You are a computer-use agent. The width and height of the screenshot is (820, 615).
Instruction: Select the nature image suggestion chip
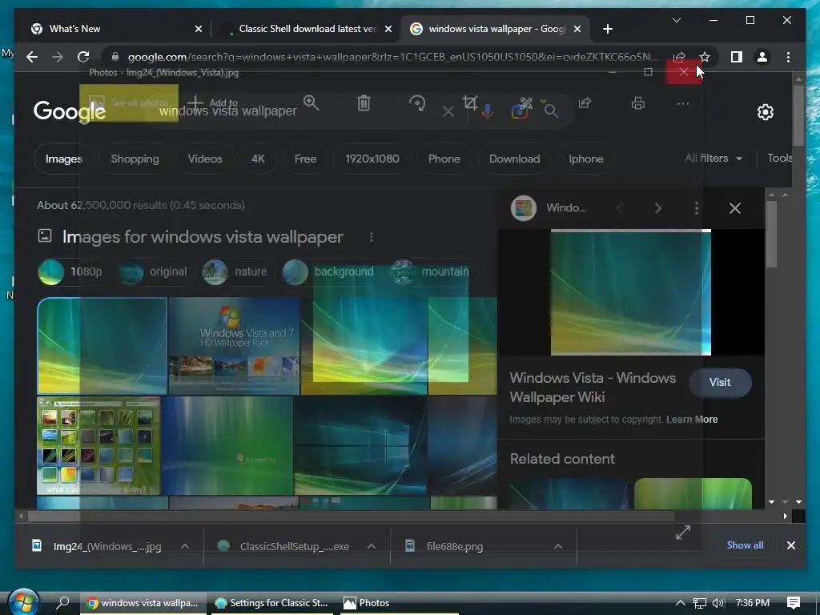pos(235,272)
